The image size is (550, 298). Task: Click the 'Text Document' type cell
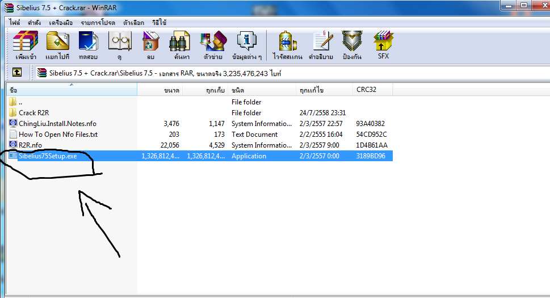pyautogui.click(x=254, y=135)
